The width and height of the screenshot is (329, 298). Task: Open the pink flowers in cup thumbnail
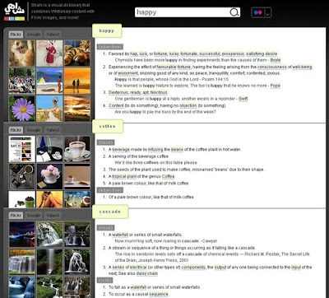click(x=49, y=177)
